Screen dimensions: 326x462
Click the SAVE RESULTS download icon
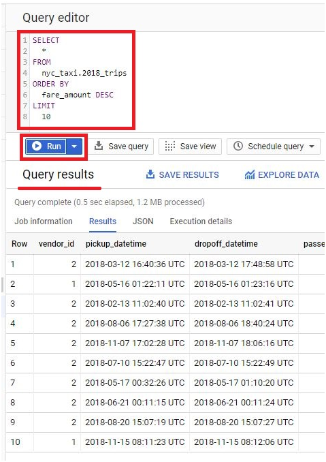click(150, 174)
